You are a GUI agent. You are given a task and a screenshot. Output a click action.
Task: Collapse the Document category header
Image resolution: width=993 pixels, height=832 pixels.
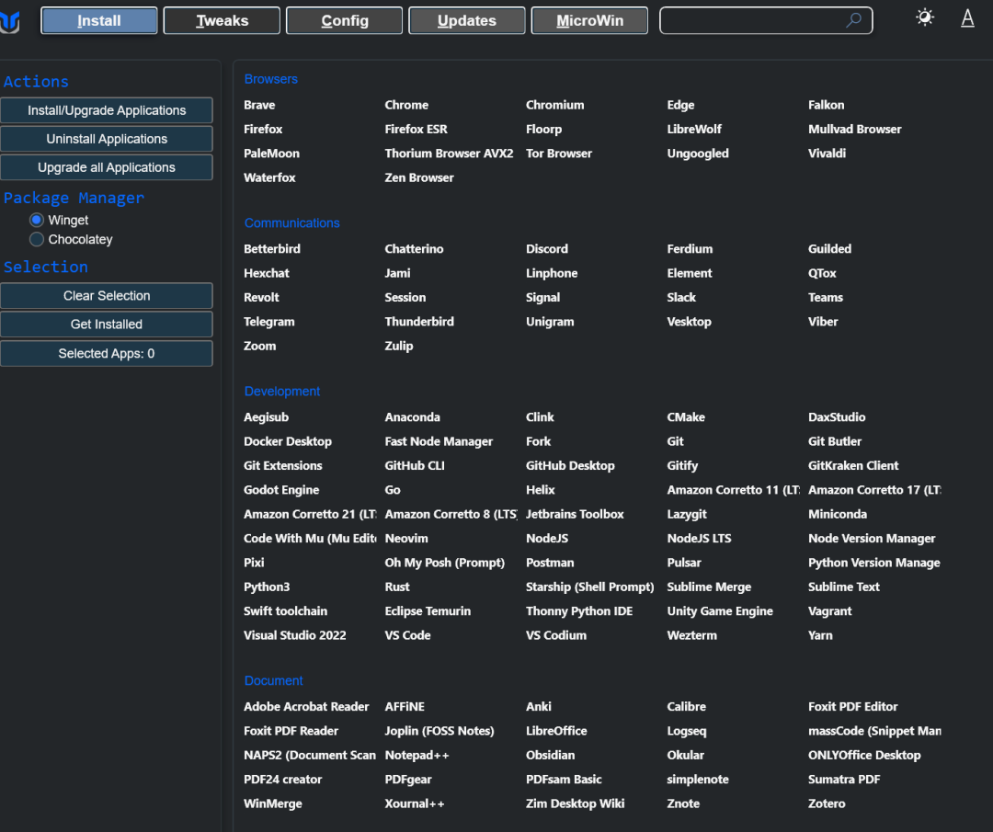(x=274, y=680)
